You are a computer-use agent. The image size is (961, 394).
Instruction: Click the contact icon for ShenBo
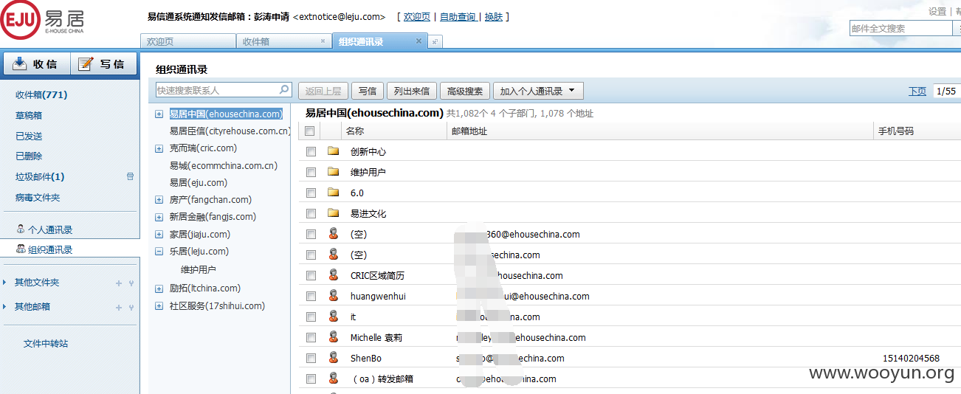334,358
